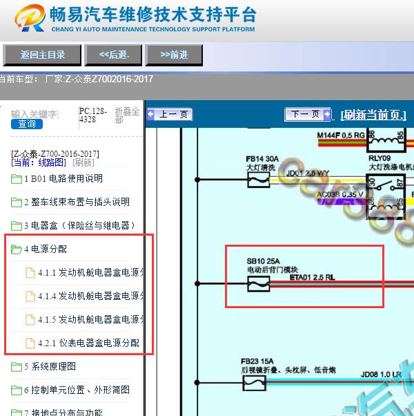Expand 2 整车线束布置与插头说明 item
The width and height of the screenshot is (414, 416).
[77, 202]
